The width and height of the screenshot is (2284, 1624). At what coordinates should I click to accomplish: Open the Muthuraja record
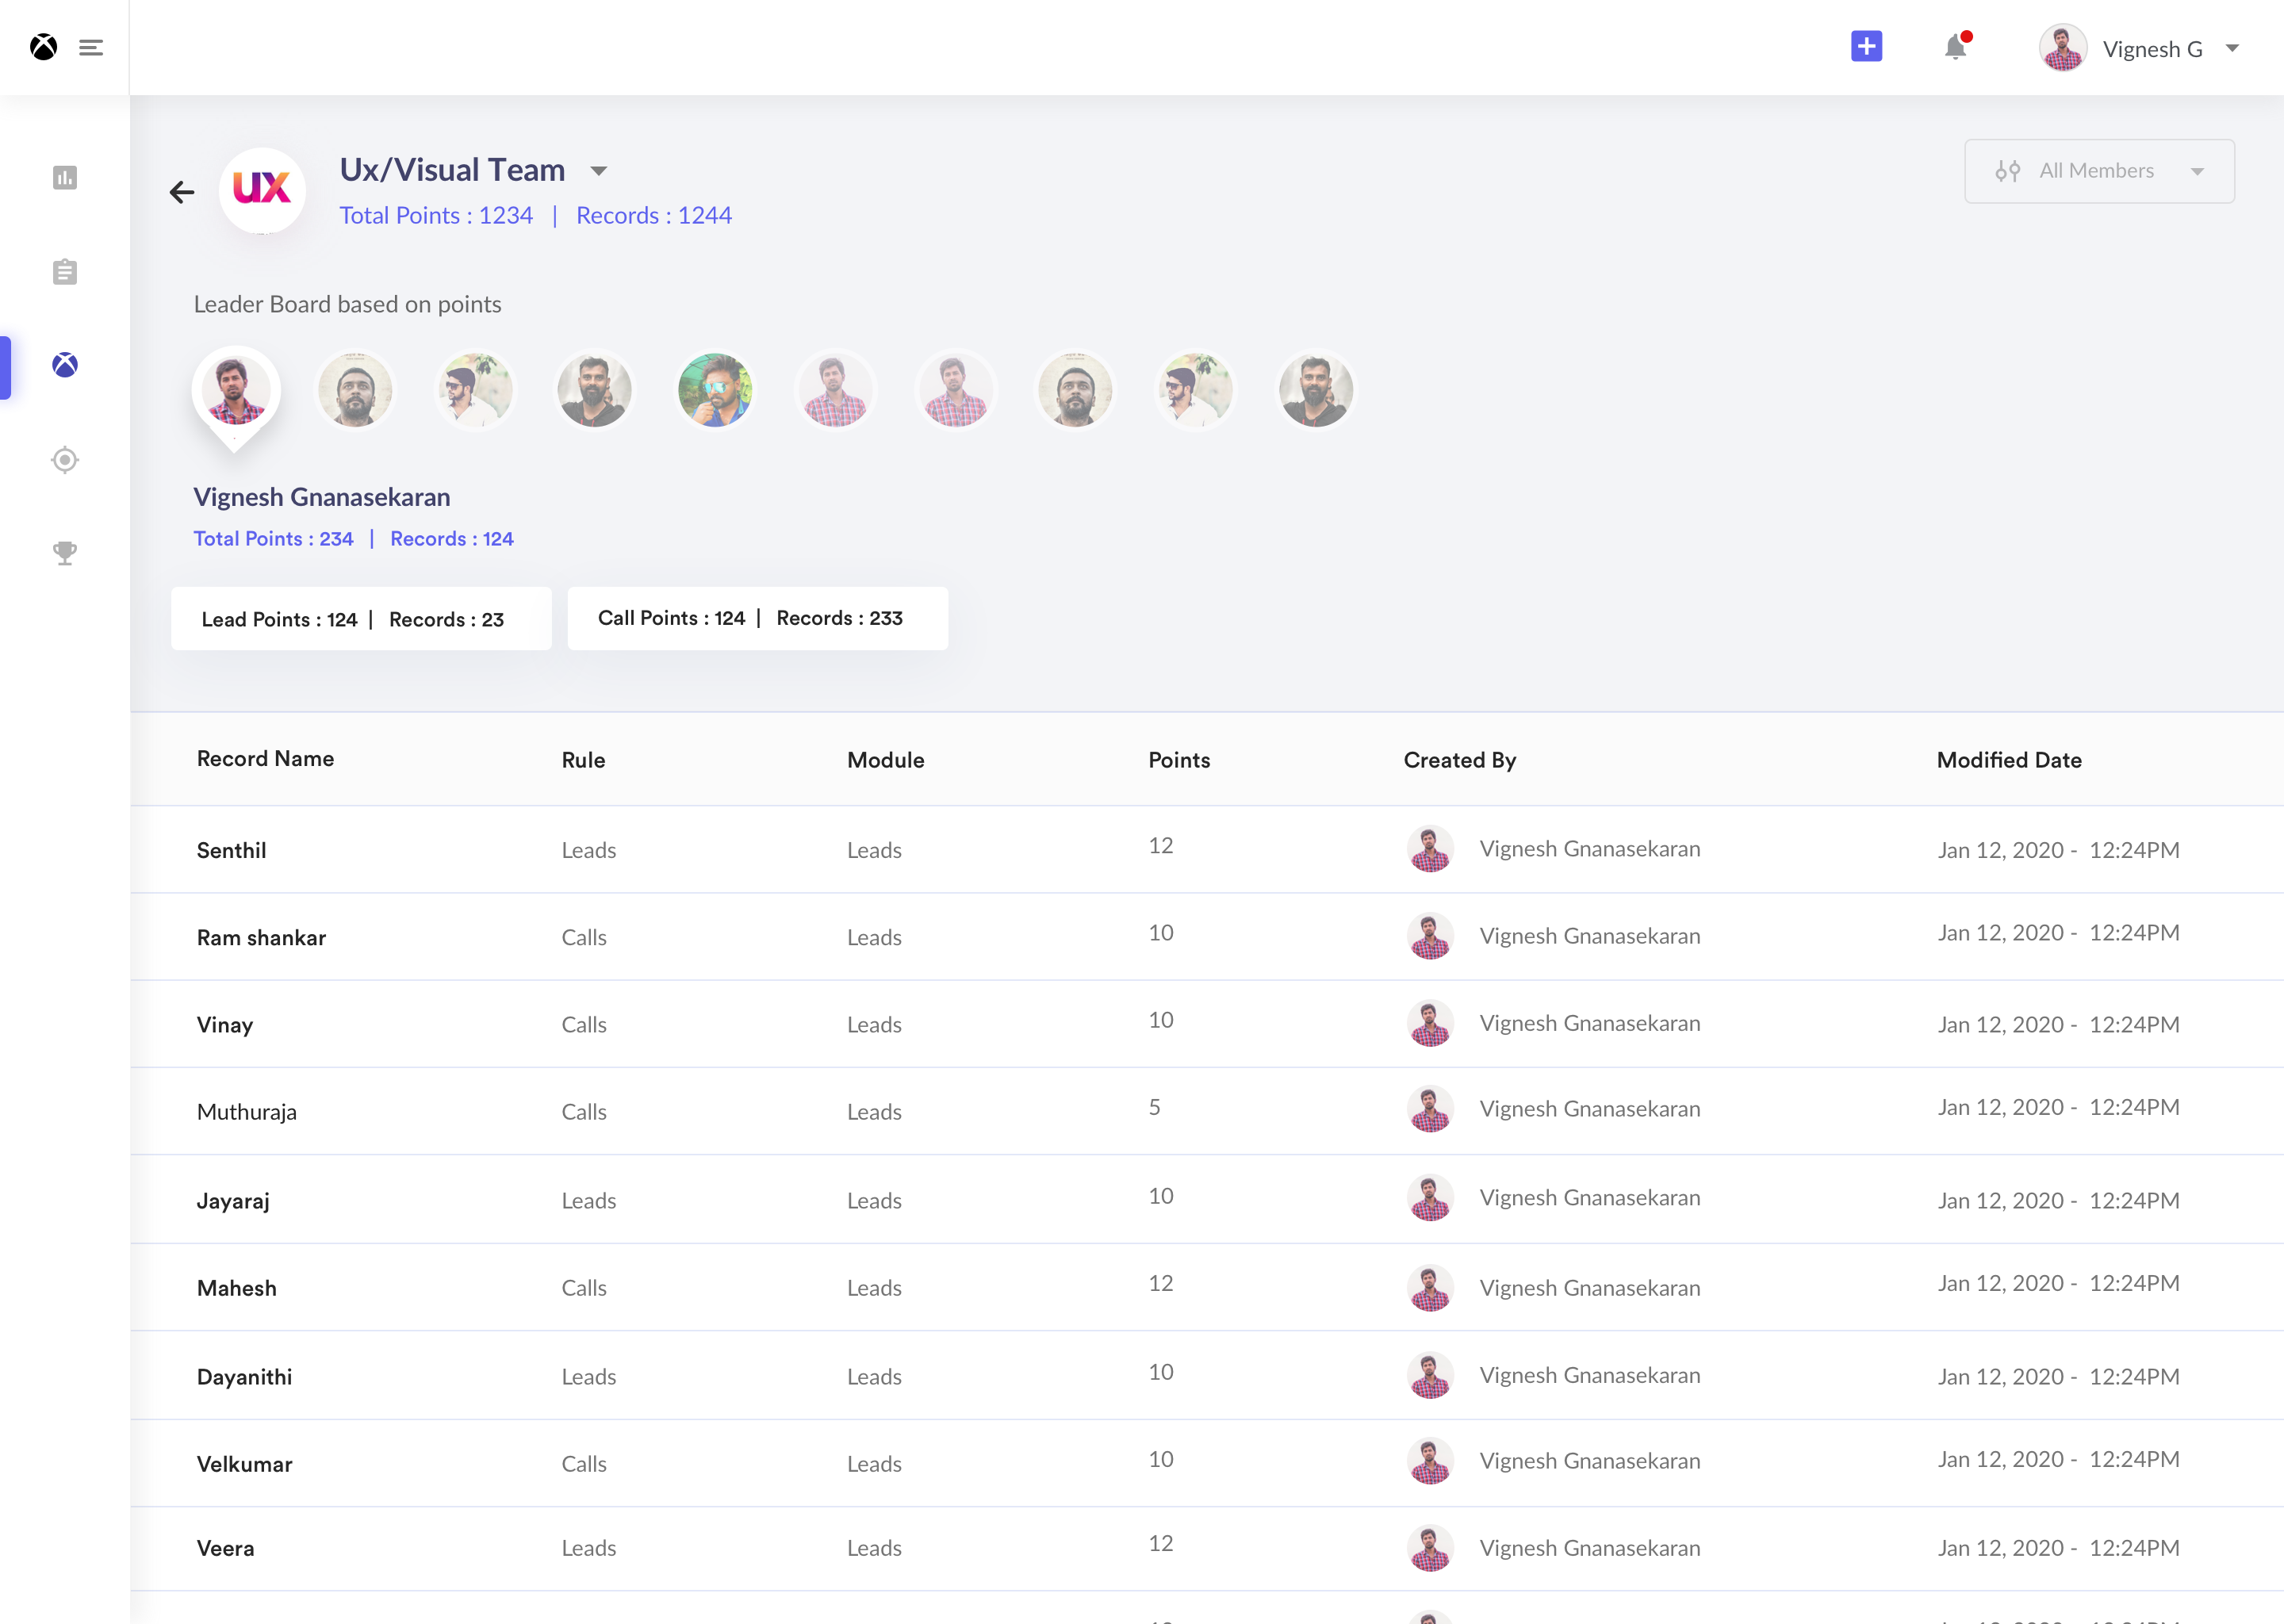coord(246,1112)
